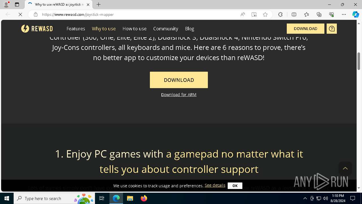Open Task View on taskbar
This screenshot has height=204, width=362.
(102, 198)
